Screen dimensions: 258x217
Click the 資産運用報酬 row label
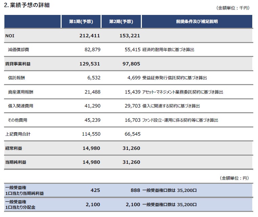(21, 92)
